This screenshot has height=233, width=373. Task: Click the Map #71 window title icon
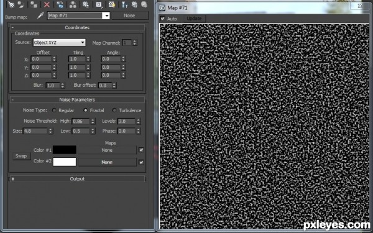click(x=162, y=8)
